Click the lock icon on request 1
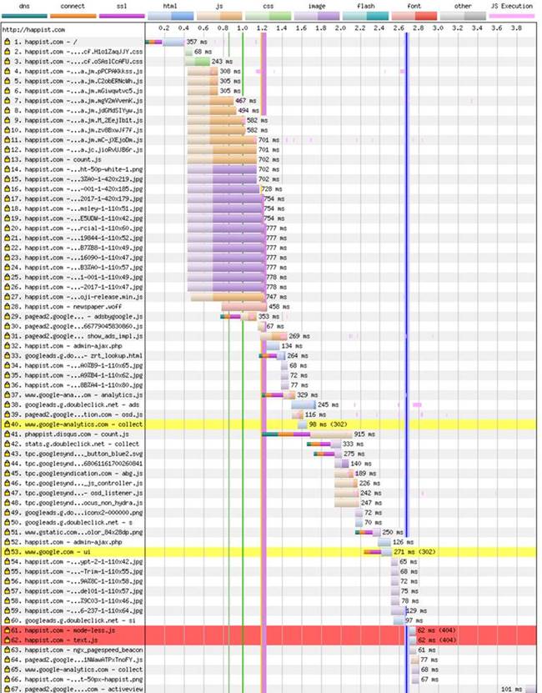This screenshot has height=693, width=542. pyautogui.click(x=7, y=41)
